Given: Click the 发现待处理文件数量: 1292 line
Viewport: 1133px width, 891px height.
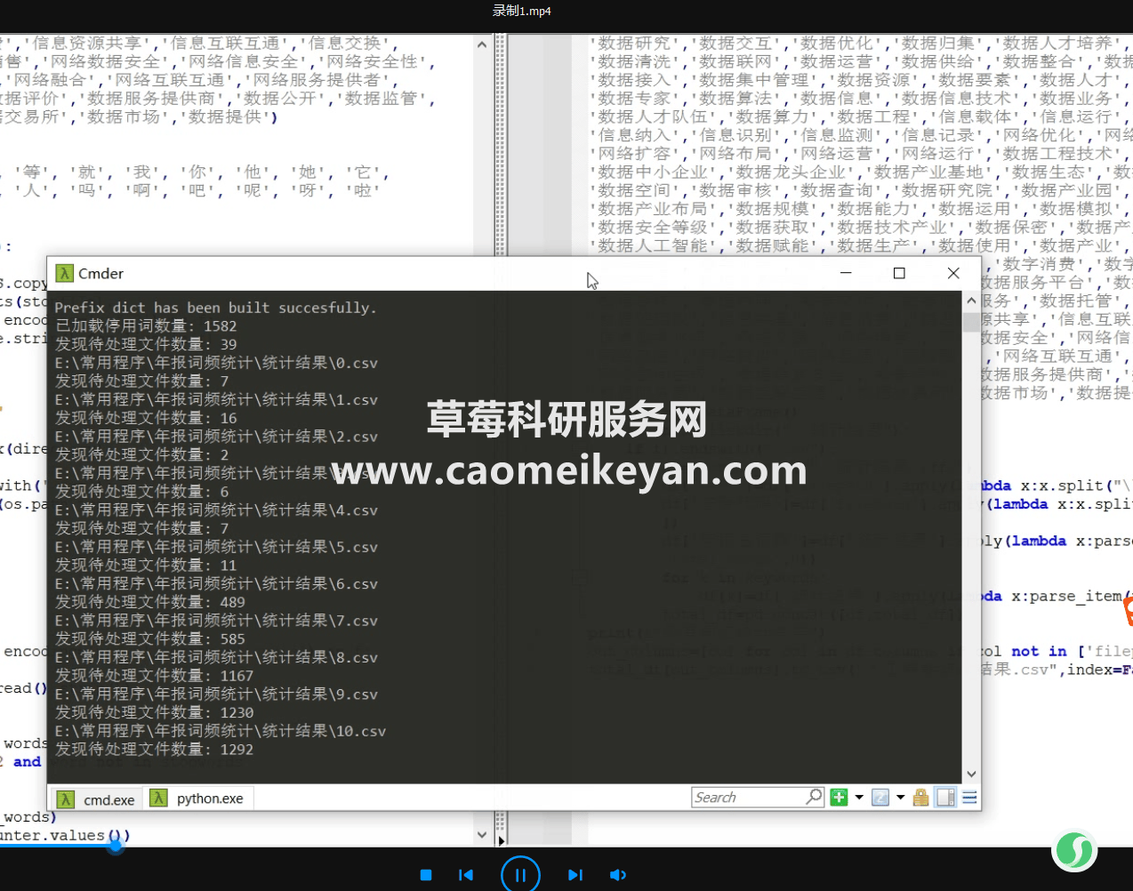Looking at the screenshot, I should (155, 750).
